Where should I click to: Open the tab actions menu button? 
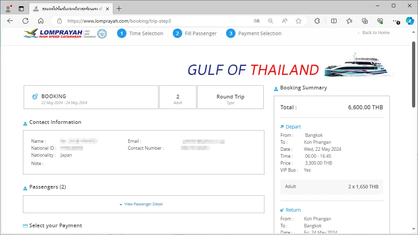pyautogui.click(x=21, y=8)
